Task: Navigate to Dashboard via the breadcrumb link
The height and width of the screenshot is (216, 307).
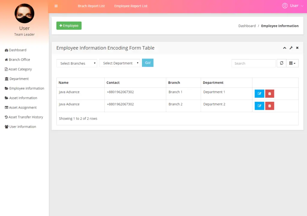Action: coord(247,26)
